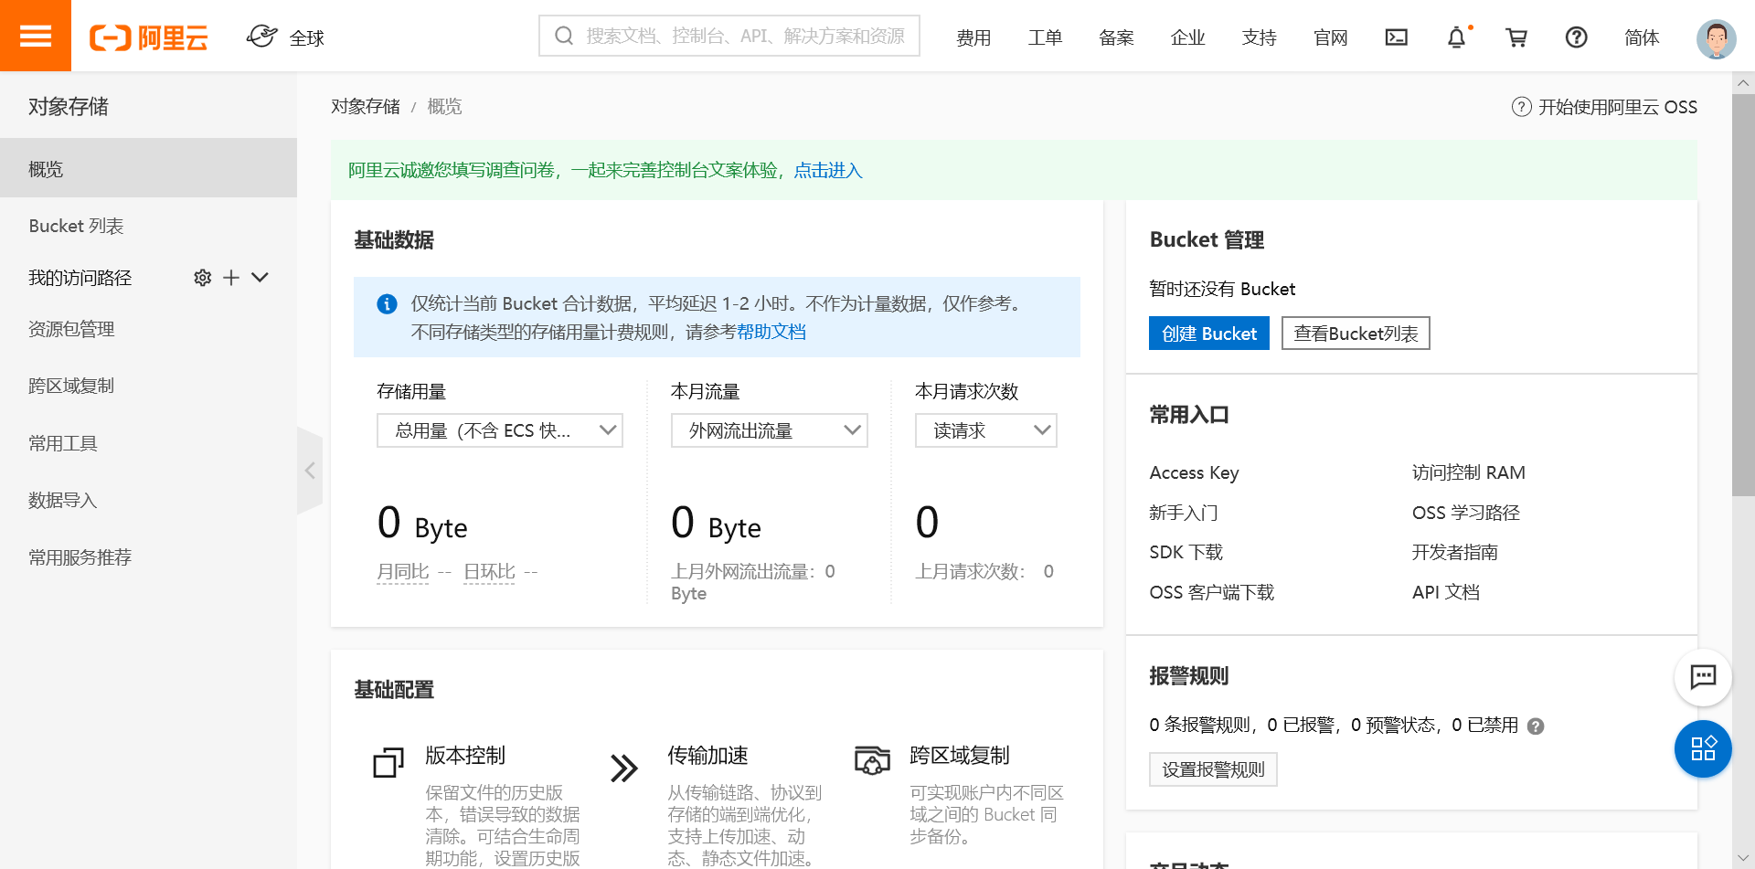Open the user avatar account menu

tap(1716, 38)
